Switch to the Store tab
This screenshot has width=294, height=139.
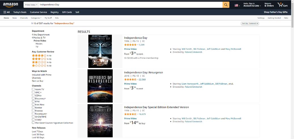coord(14,18)
